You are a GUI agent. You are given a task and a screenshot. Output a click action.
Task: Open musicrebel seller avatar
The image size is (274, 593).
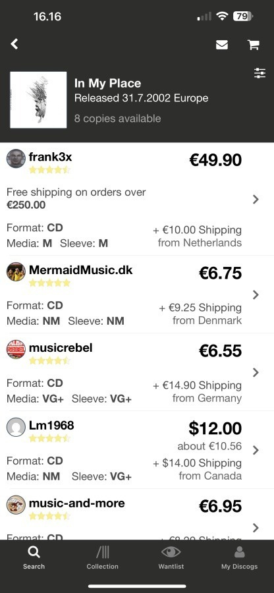[x=16, y=349]
